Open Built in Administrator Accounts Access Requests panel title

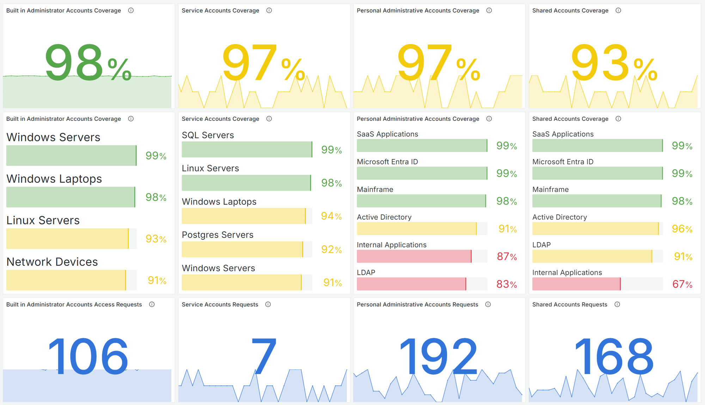point(74,304)
